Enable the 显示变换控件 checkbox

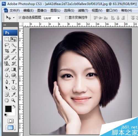(66, 17)
